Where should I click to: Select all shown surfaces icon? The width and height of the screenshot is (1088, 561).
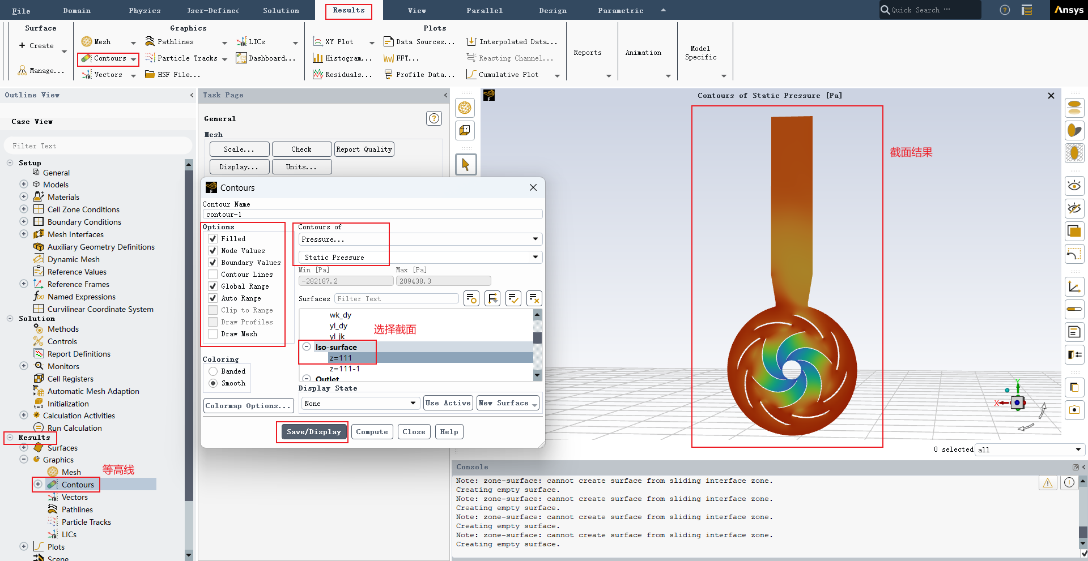tap(513, 298)
